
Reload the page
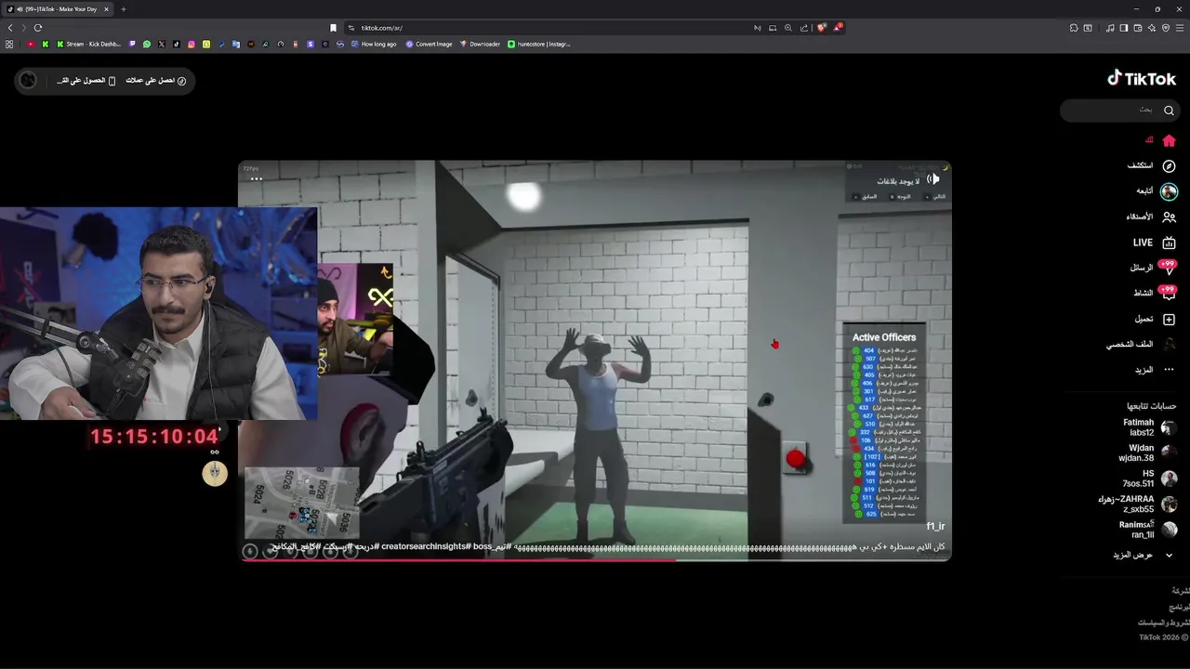point(38,28)
